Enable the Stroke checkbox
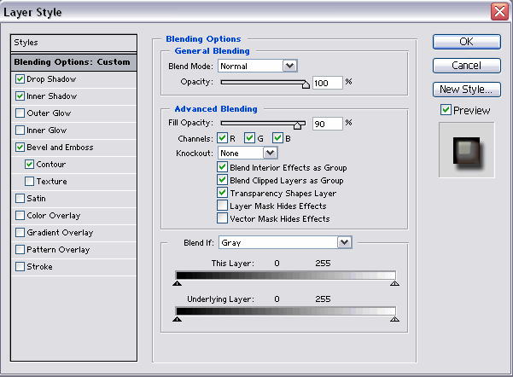The width and height of the screenshot is (513, 377). point(20,266)
